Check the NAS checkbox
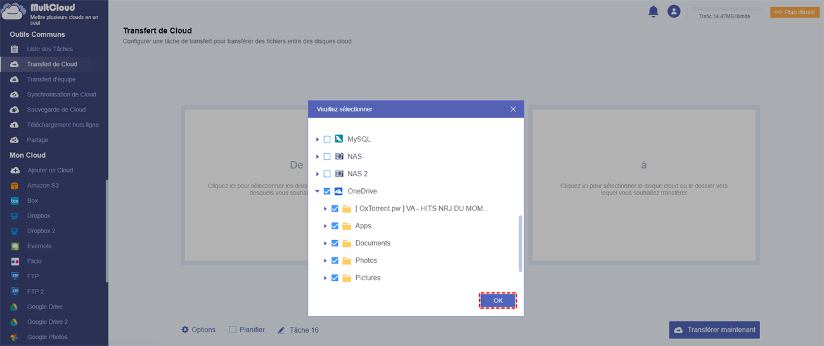 pyautogui.click(x=327, y=157)
